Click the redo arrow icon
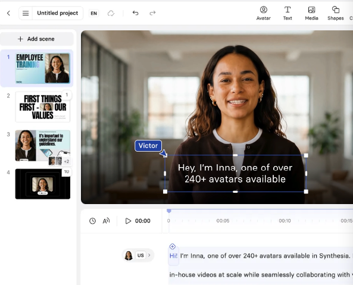Viewport: 353px width, 285px height. pos(152,13)
